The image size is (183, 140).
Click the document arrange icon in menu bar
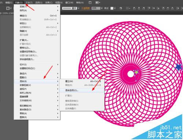(90, 3)
